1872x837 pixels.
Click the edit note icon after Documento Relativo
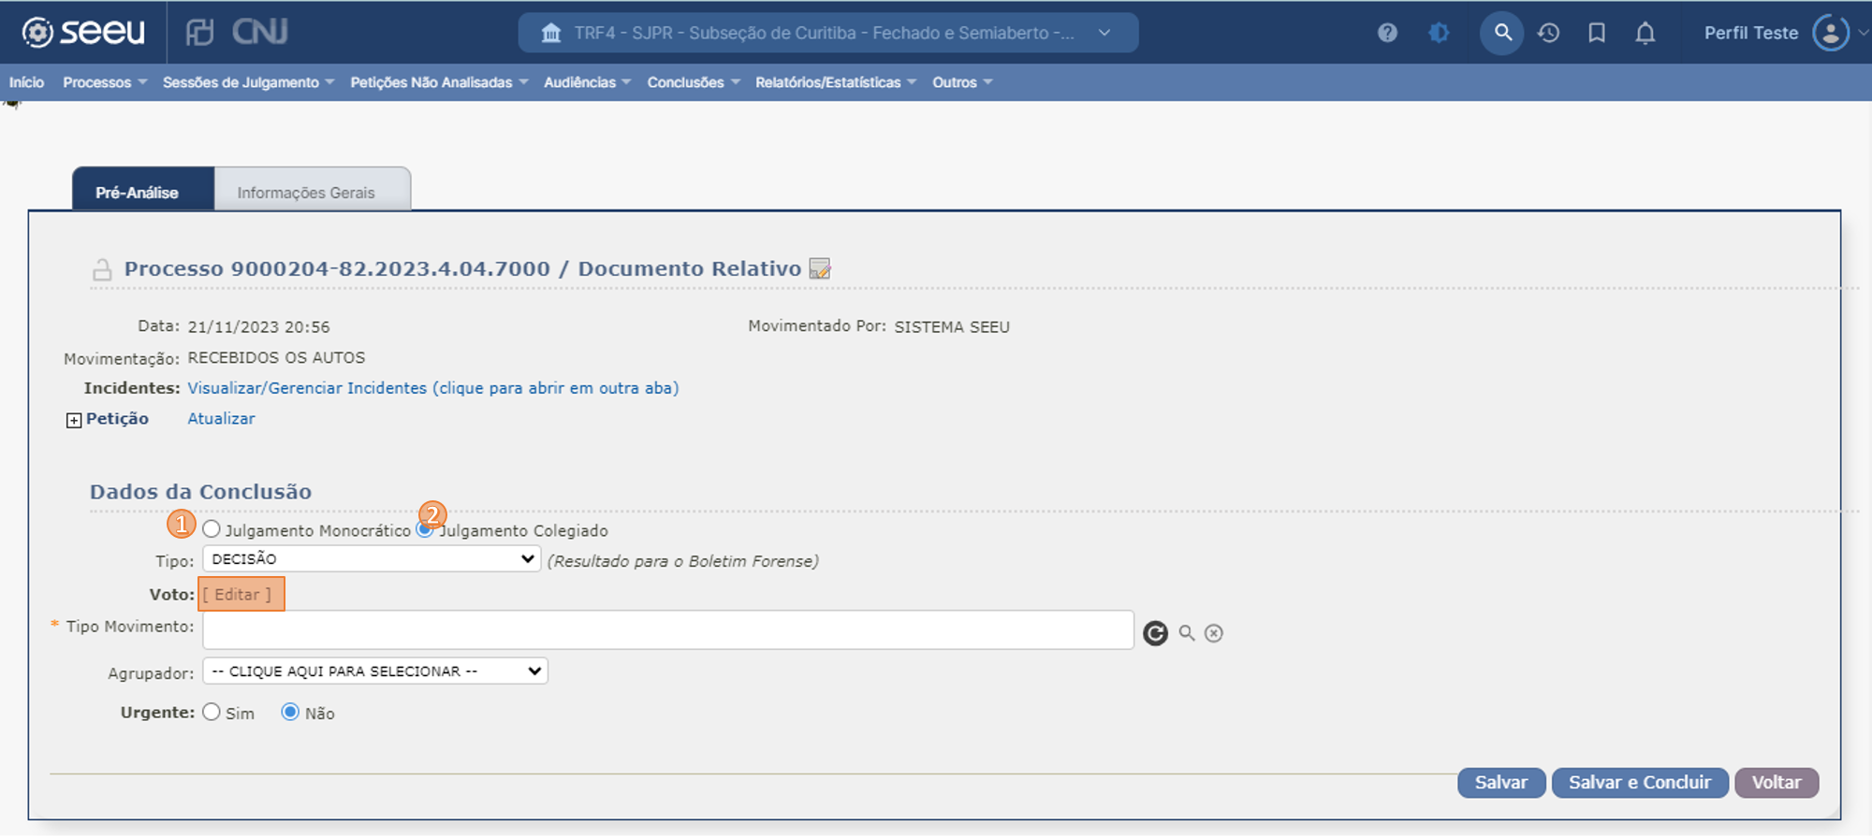tap(820, 268)
